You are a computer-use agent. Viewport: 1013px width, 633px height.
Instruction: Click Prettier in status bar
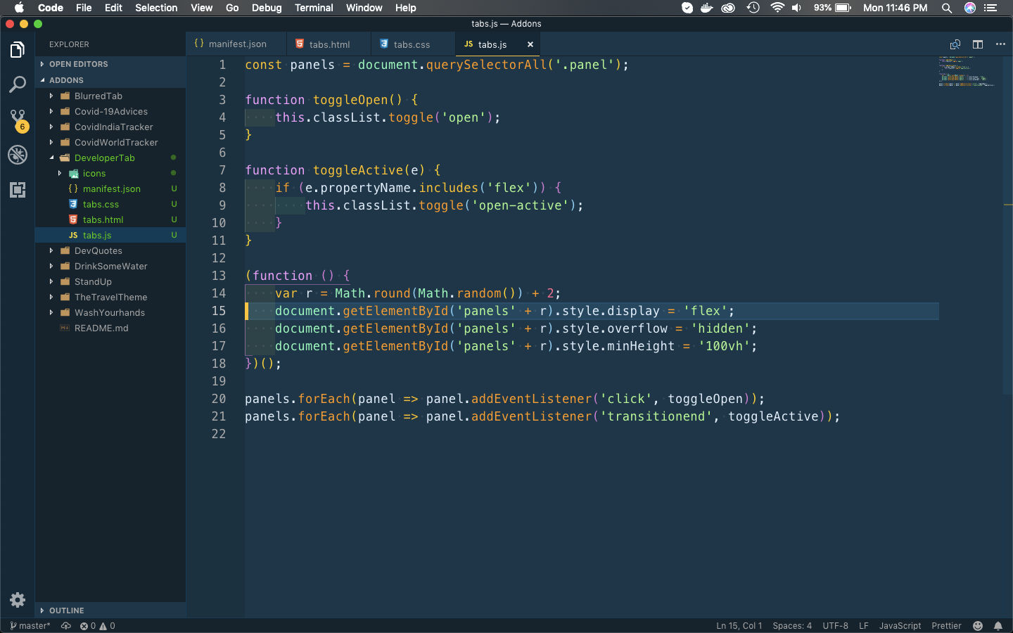[x=946, y=626]
